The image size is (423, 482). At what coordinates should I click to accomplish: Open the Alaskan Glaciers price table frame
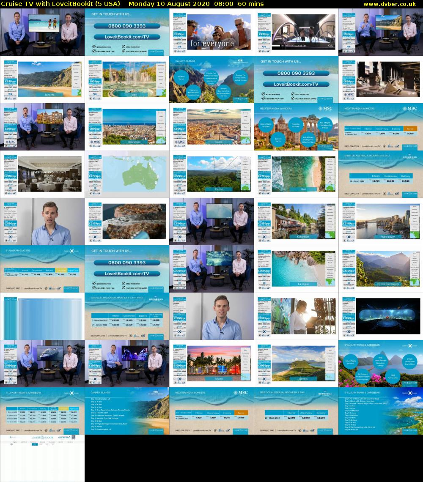pos(42,268)
